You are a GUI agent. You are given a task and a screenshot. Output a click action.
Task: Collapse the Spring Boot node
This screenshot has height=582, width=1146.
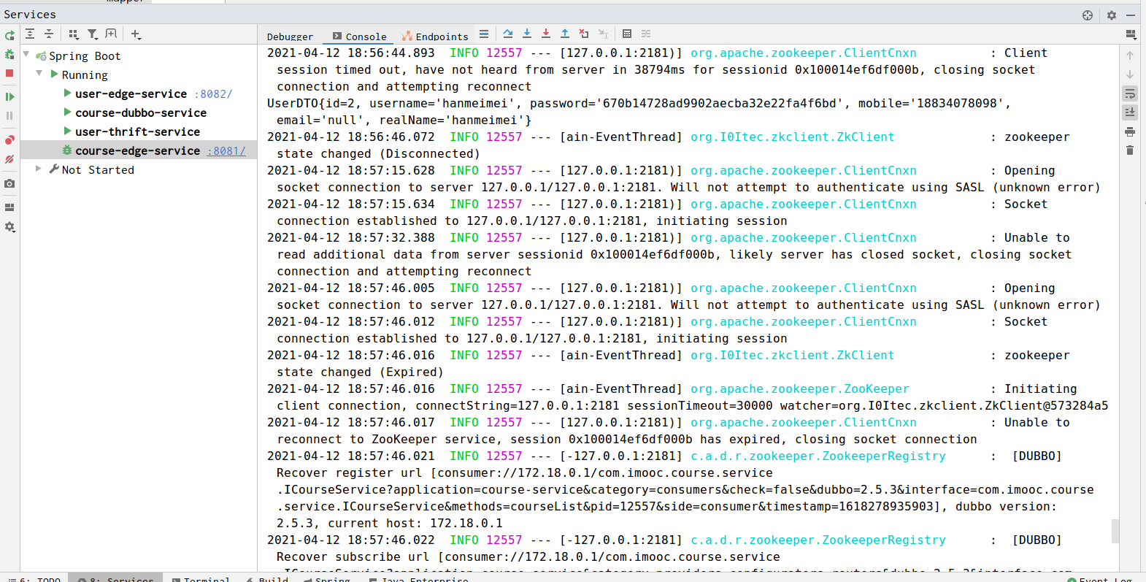[x=26, y=54]
